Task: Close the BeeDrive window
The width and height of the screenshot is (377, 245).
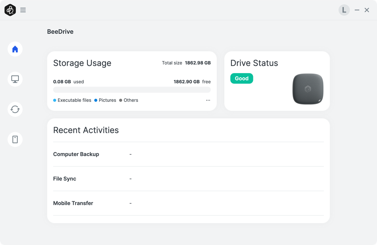Action: tap(367, 10)
